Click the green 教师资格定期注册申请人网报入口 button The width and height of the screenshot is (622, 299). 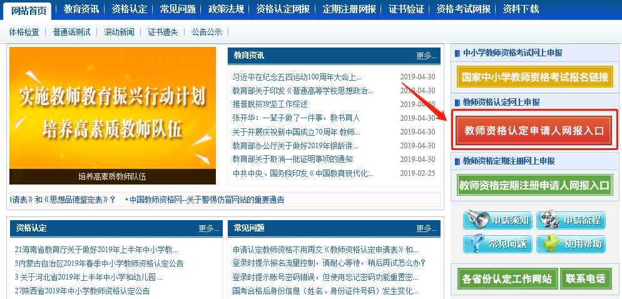[x=534, y=185]
